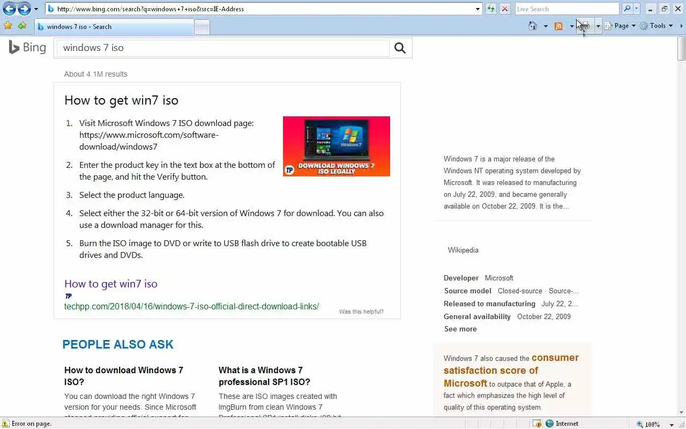Click the RSS Feeds icon
686x429 pixels.
558,26
